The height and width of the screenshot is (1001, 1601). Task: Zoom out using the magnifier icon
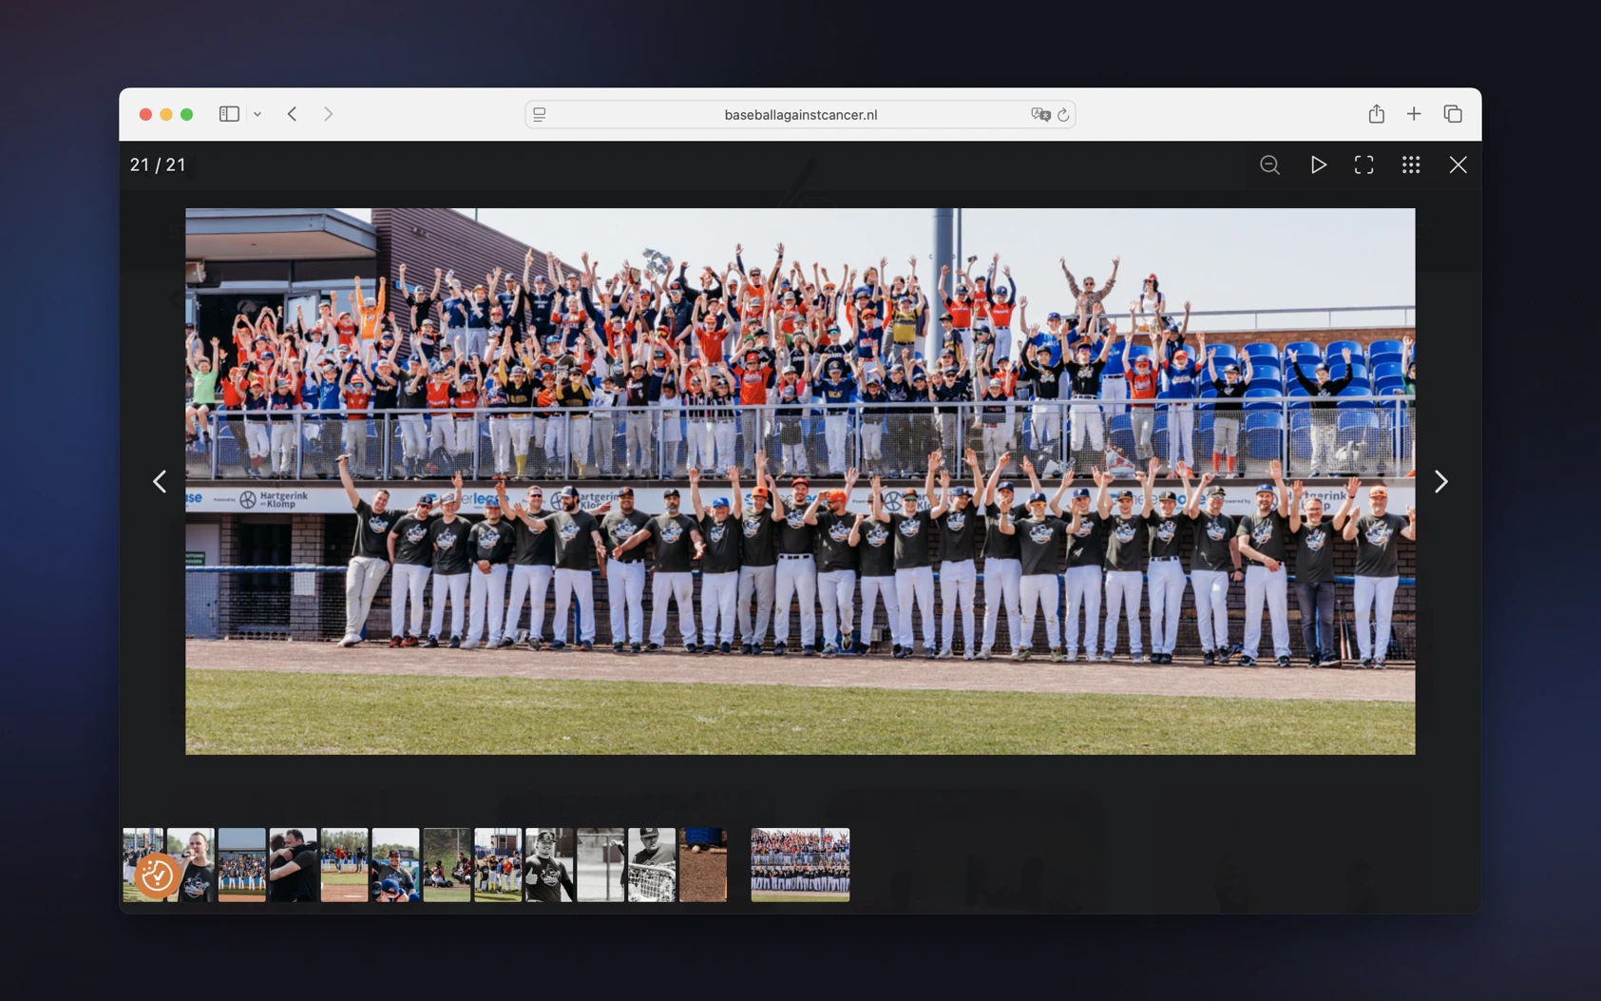tap(1269, 164)
